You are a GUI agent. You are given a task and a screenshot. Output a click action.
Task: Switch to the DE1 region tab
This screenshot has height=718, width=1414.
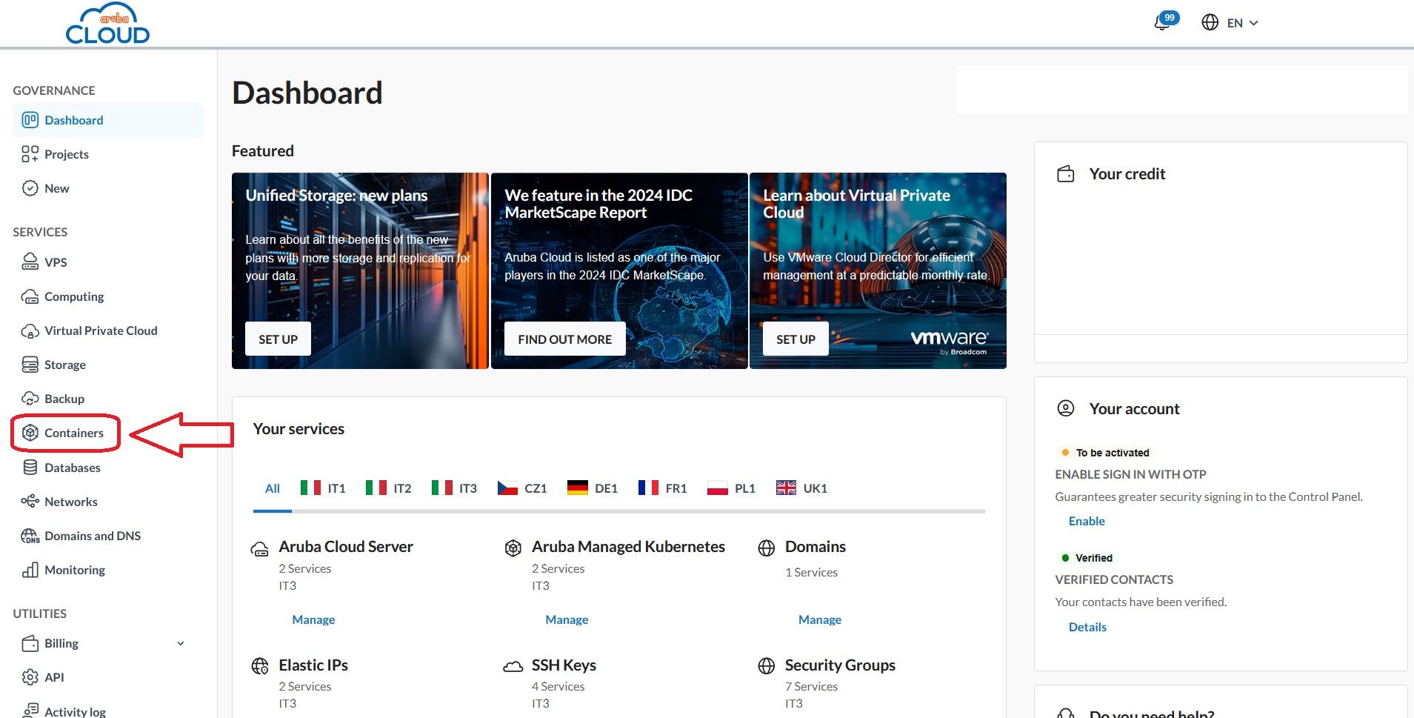[593, 488]
